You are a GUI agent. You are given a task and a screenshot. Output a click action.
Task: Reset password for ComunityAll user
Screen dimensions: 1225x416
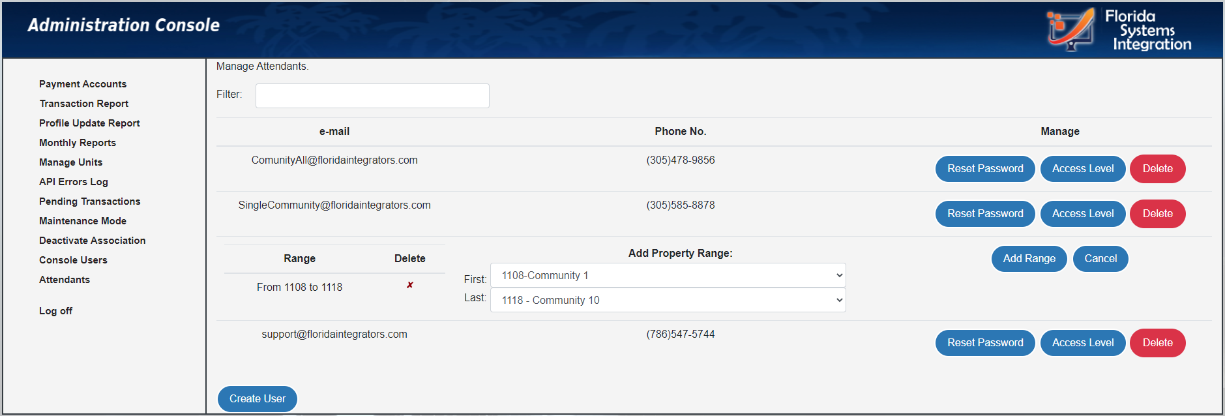click(984, 169)
